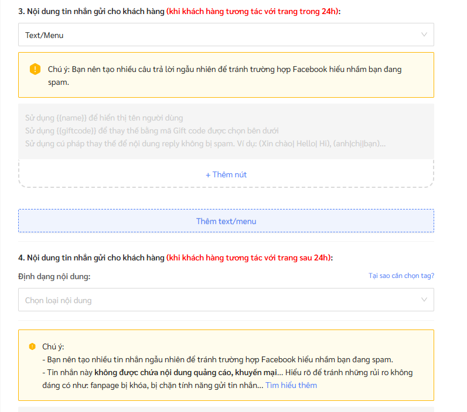Click the warning icon in the first notice
Image resolution: width=467 pixels, height=412 pixels.
[x=35, y=69]
